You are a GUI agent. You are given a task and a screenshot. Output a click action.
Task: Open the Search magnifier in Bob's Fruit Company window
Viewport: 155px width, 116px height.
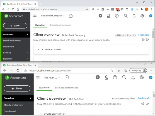click(126, 16)
